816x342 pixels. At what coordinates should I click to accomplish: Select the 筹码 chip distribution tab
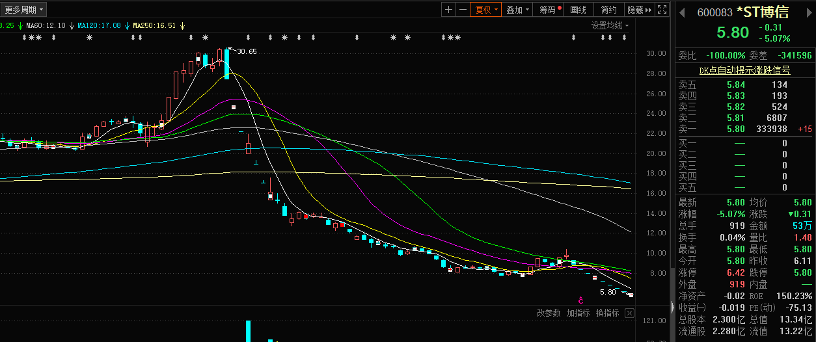(x=549, y=10)
